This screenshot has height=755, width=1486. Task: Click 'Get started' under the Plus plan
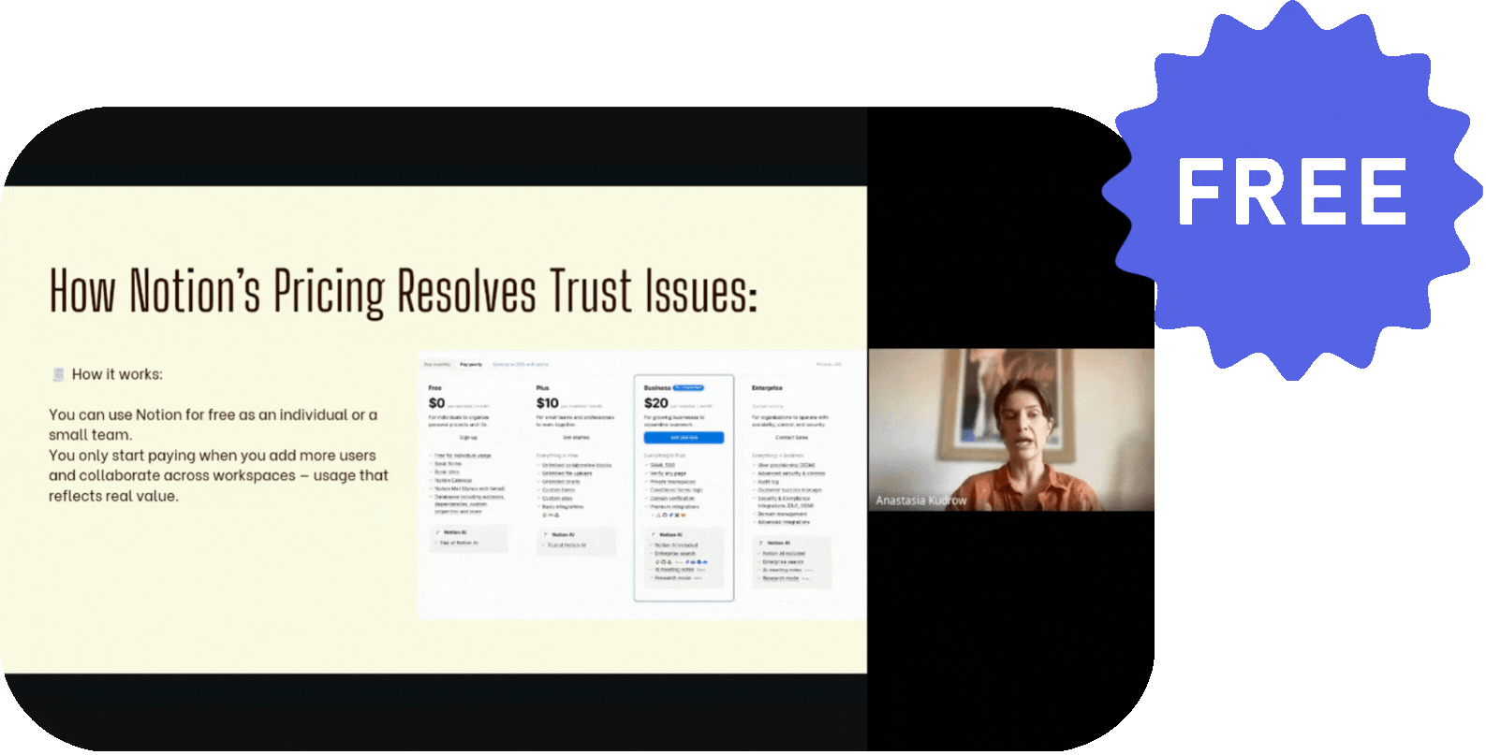(x=576, y=438)
